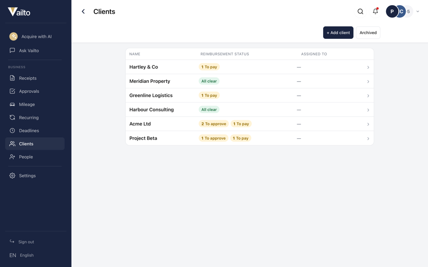Click the EN language code
Screen dimensions: 428x267
(x=12, y=255)
